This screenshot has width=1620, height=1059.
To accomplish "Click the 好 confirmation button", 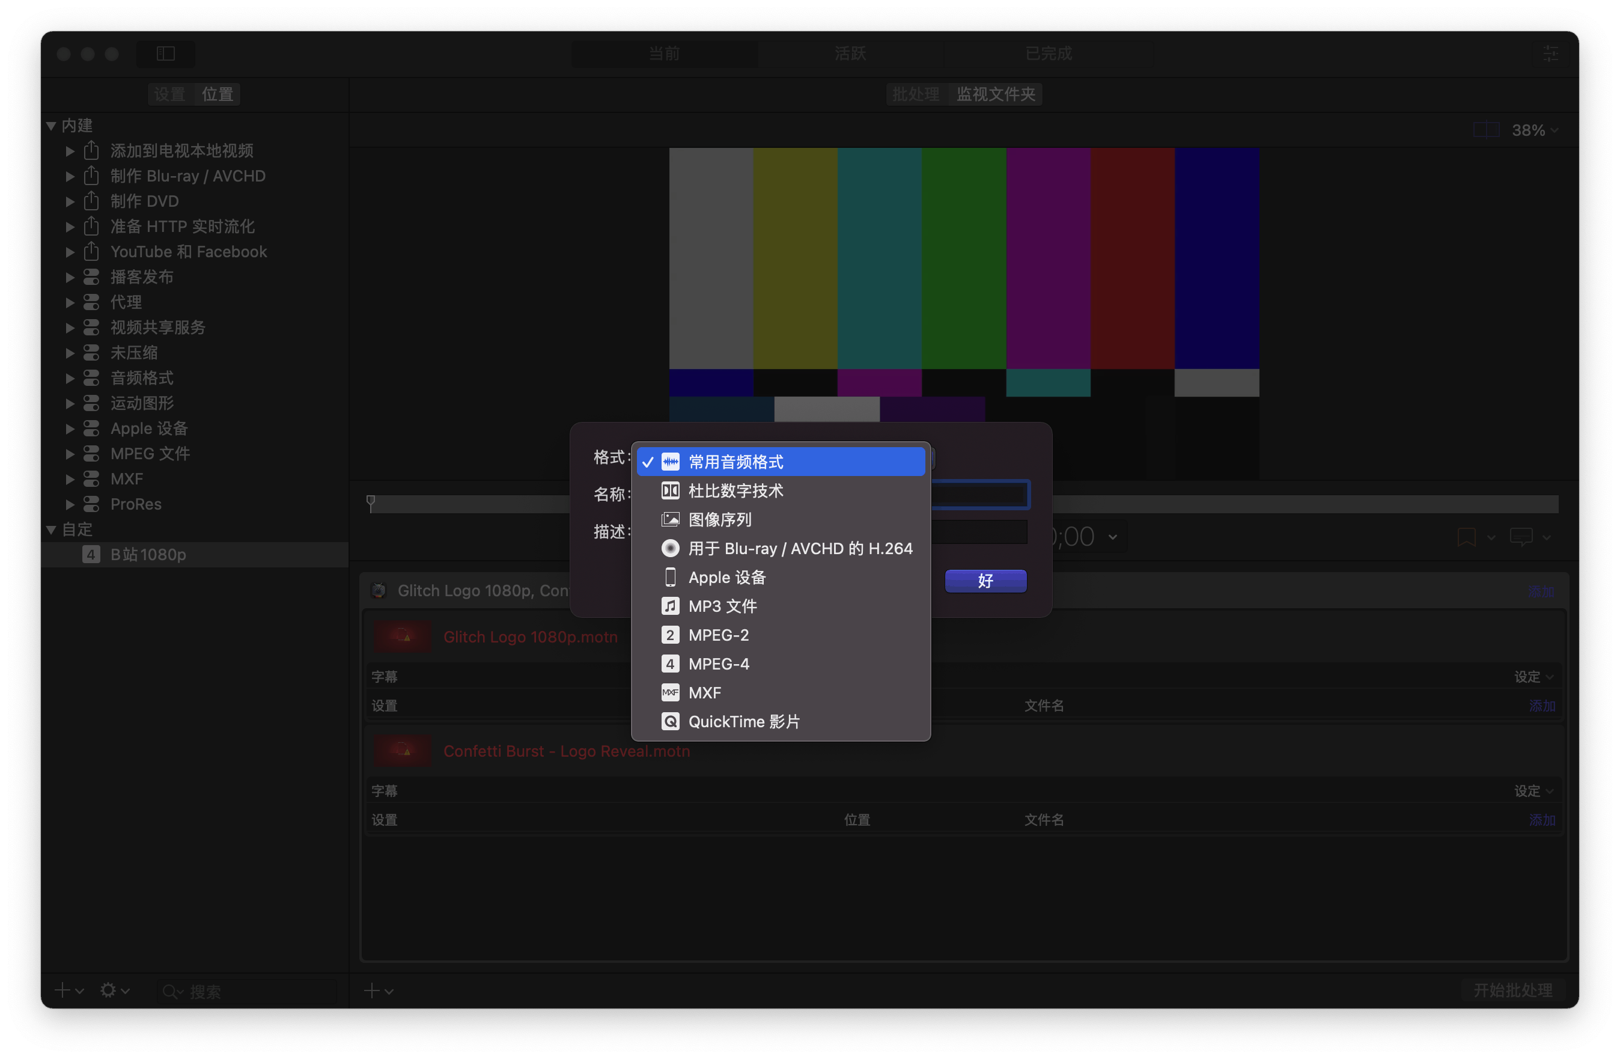I will (x=985, y=581).
